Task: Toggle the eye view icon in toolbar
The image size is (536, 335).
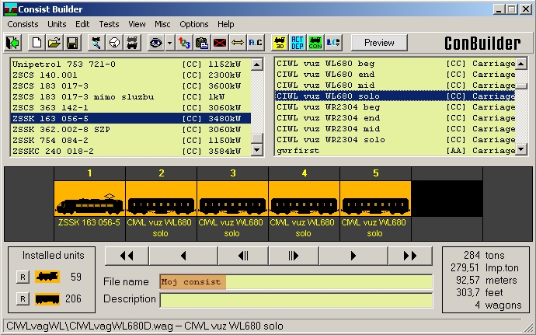Action: 155,42
